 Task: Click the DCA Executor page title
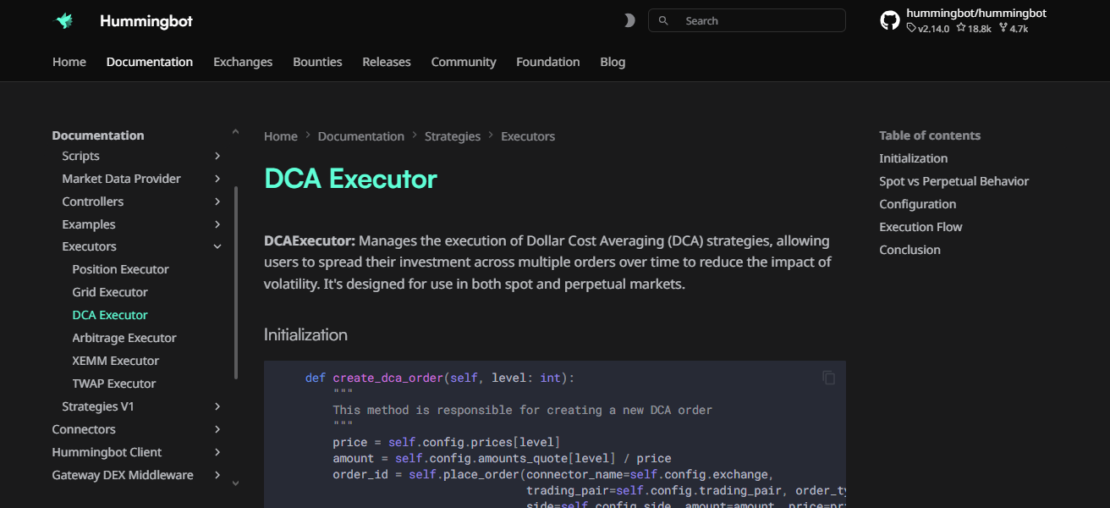click(x=350, y=179)
